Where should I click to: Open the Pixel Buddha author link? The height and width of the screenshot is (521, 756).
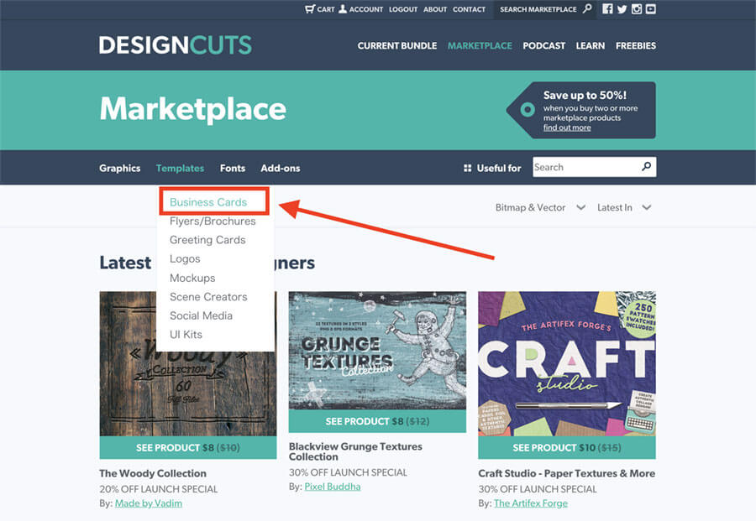332,487
